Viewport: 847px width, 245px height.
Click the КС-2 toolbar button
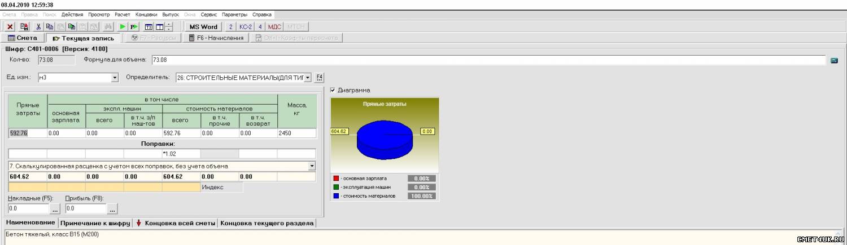point(246,26)
